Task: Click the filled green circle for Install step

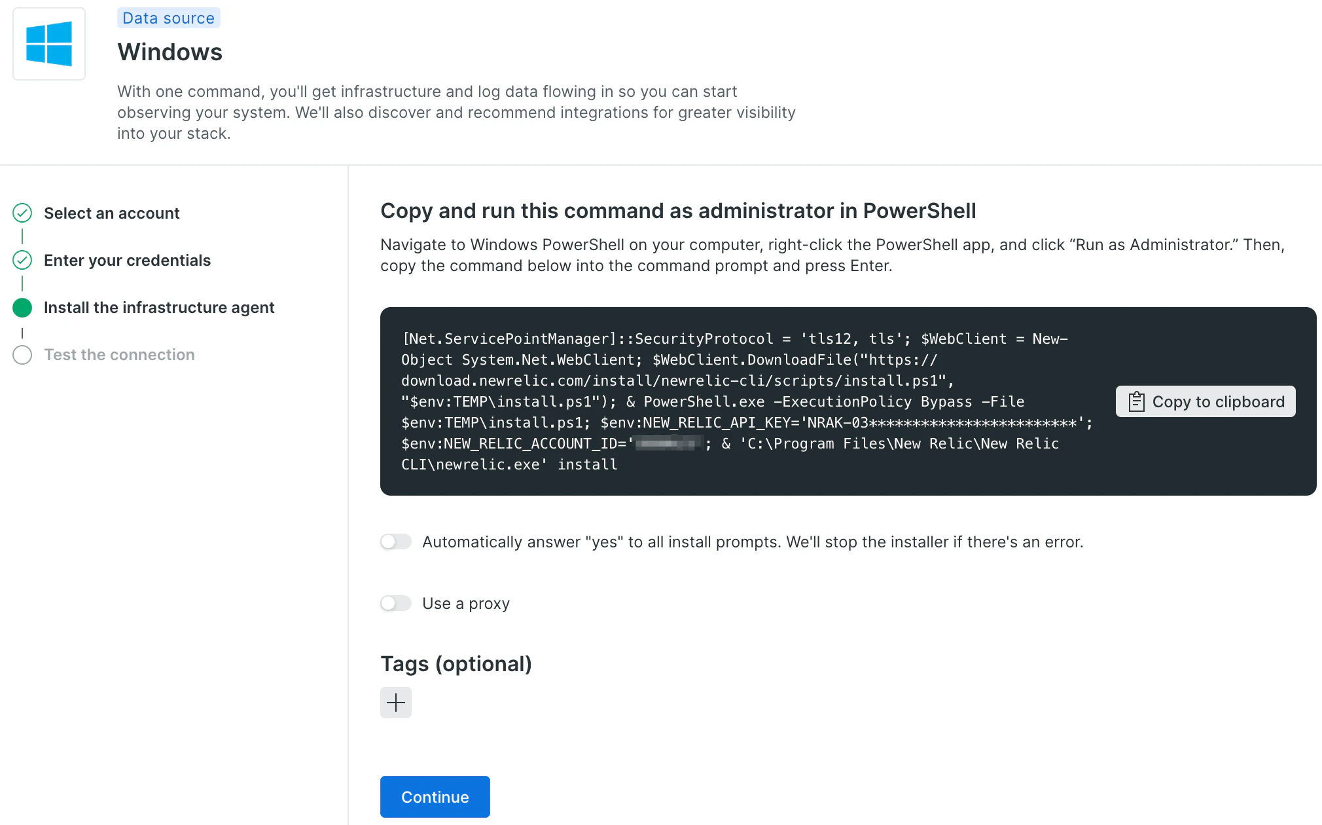Action: (x=22, y=307)
